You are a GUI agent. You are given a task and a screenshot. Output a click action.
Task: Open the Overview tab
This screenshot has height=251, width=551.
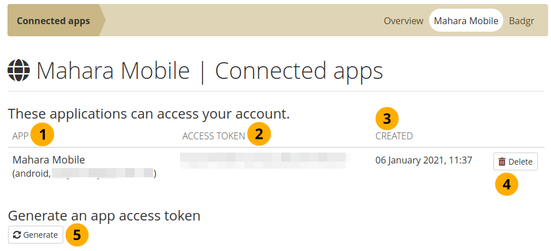click(x=403, y=21)
